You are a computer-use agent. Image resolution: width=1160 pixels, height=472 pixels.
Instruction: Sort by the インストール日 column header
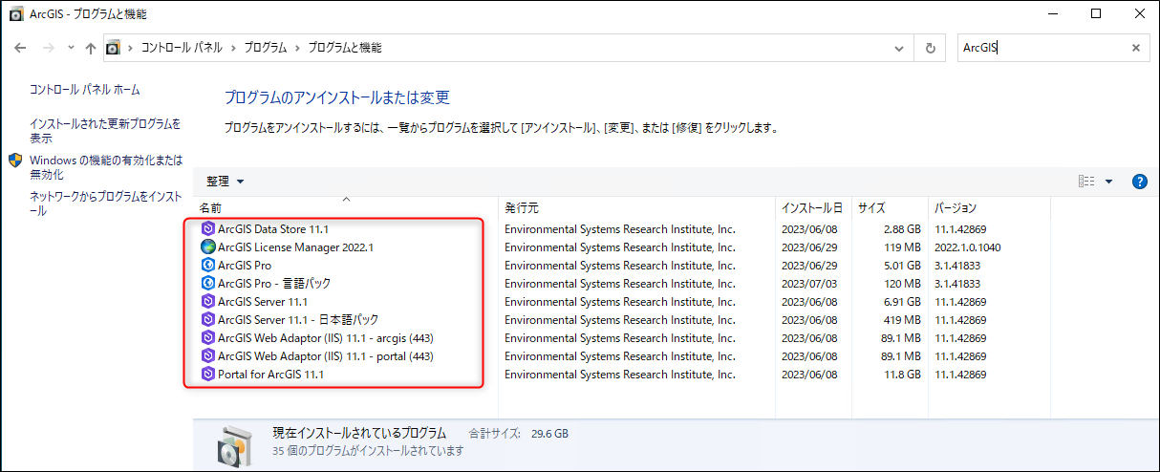coord(812,207)
